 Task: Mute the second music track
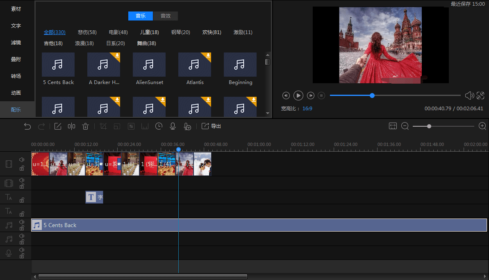pyautogui.click(x=21, y=236)
